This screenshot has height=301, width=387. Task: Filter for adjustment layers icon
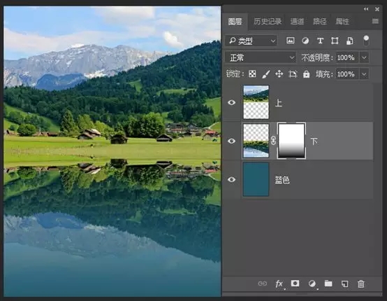click(305, 41)
